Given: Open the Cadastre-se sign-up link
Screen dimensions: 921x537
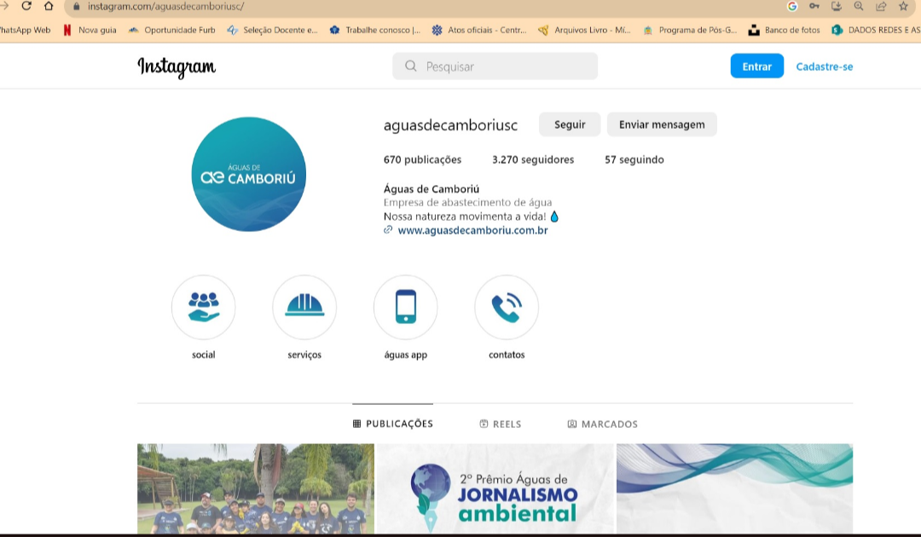Looking at the screenshot, I should (x=824, y=66).
